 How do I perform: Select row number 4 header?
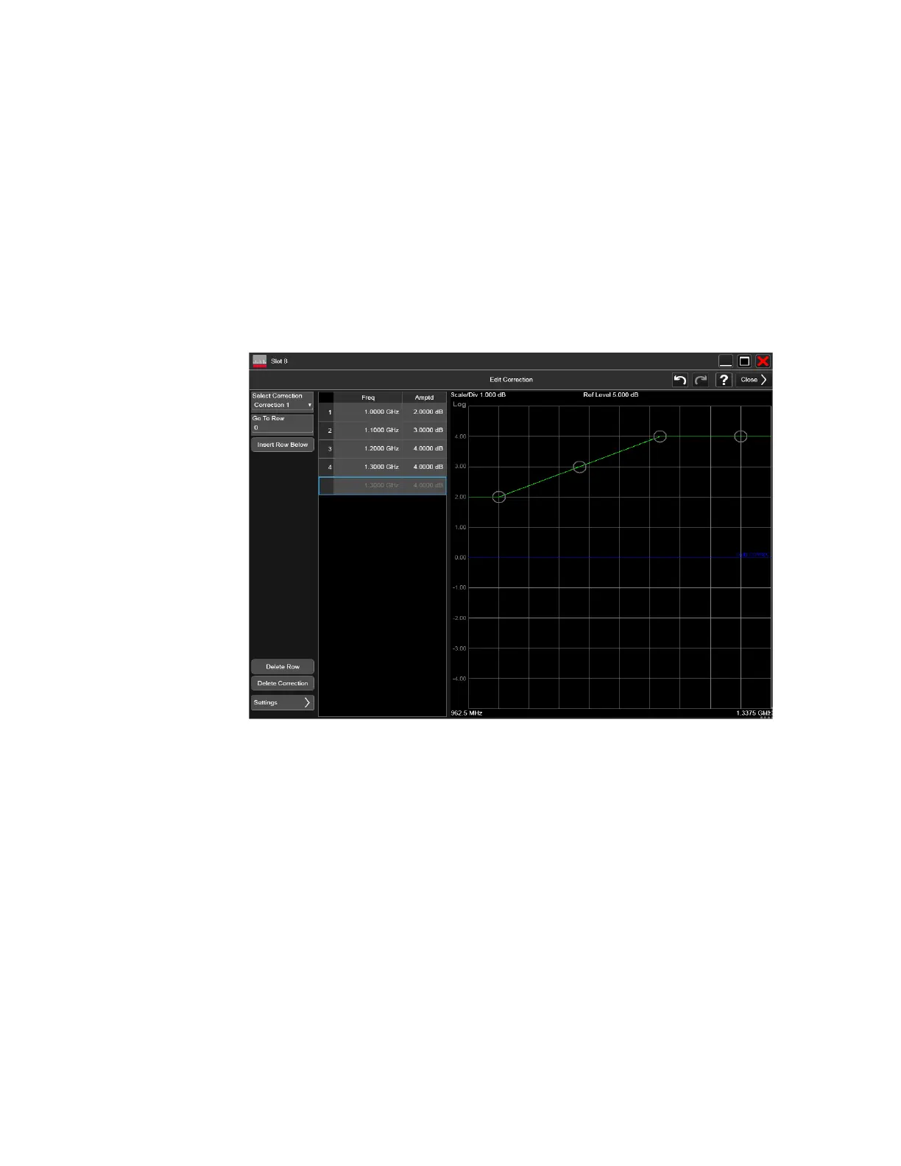tap(327, 467)
